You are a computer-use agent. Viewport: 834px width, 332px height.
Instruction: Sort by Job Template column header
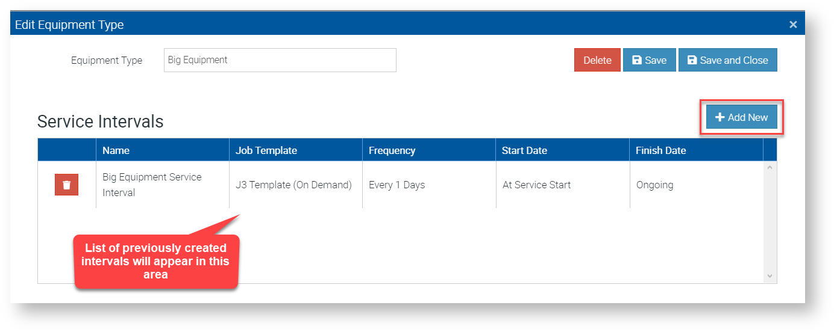click(x=266, y=150)
